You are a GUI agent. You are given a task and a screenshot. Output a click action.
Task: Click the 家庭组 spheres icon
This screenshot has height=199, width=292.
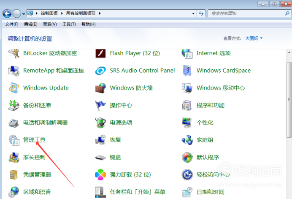pos(187,140)
